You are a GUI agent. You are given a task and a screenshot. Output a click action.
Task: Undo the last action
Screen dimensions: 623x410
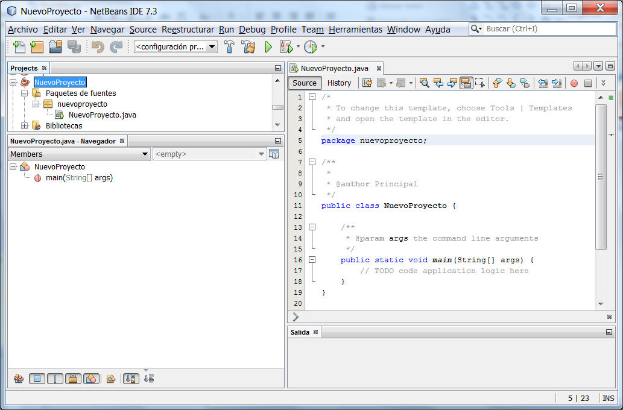[98, 48]
